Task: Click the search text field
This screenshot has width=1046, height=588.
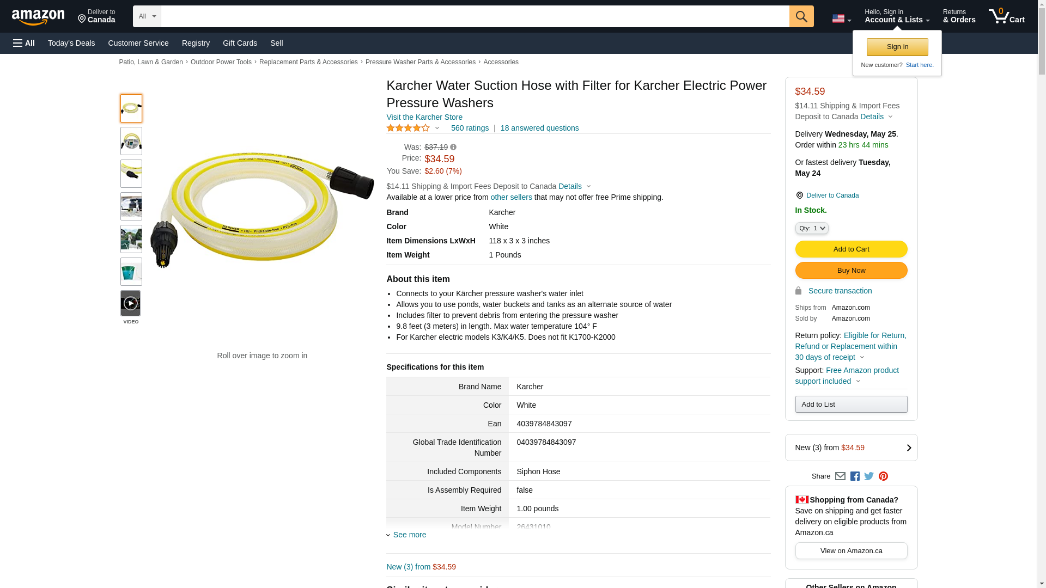Action: pos(475,16)
